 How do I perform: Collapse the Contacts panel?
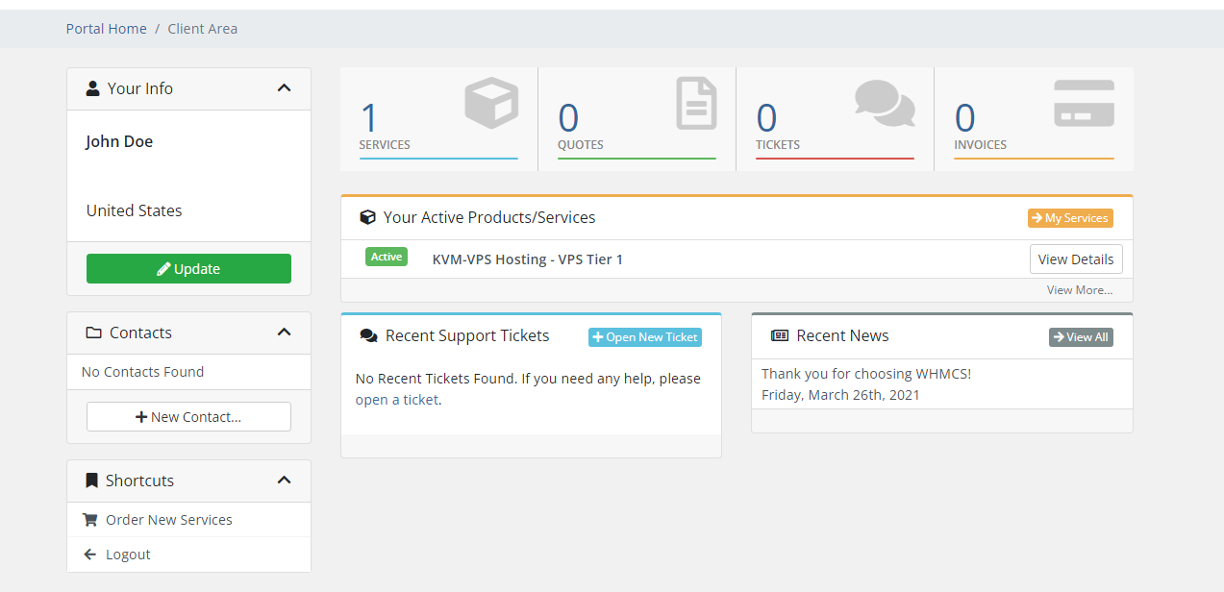tap(284, 333)
